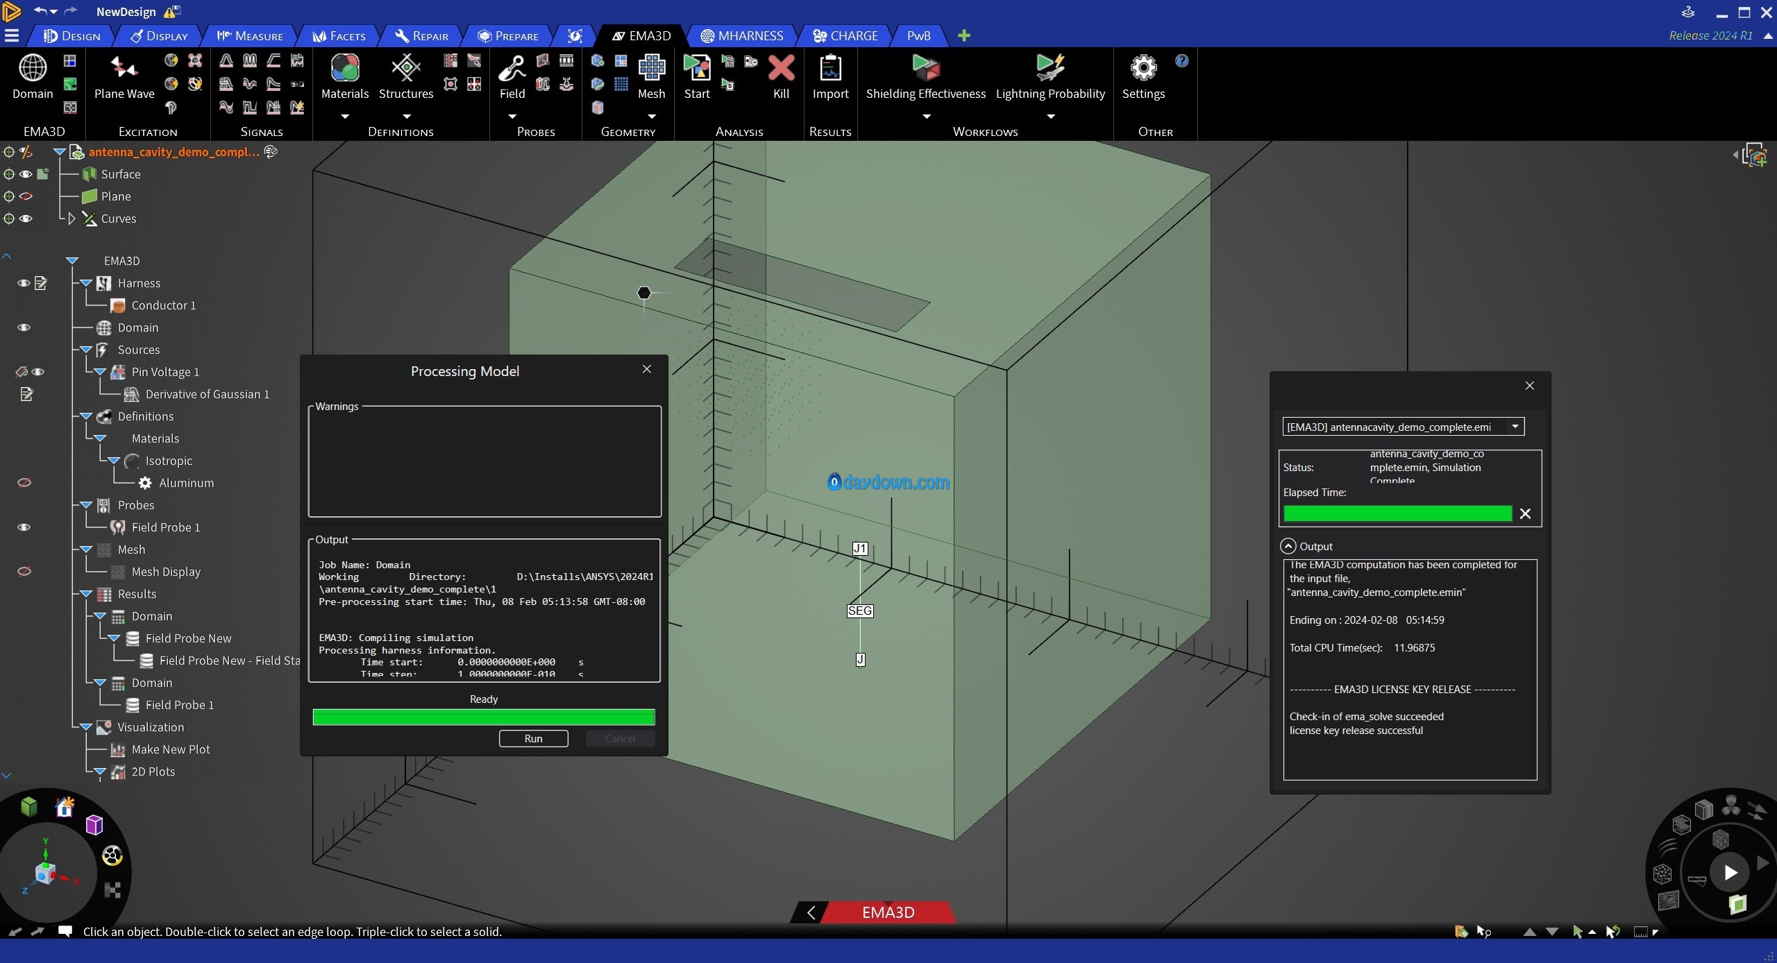The width and height of the screenshot is (1777, 963).
Task: Click the Import results icon
Action: pyautogui.click(x=830, y=68)
